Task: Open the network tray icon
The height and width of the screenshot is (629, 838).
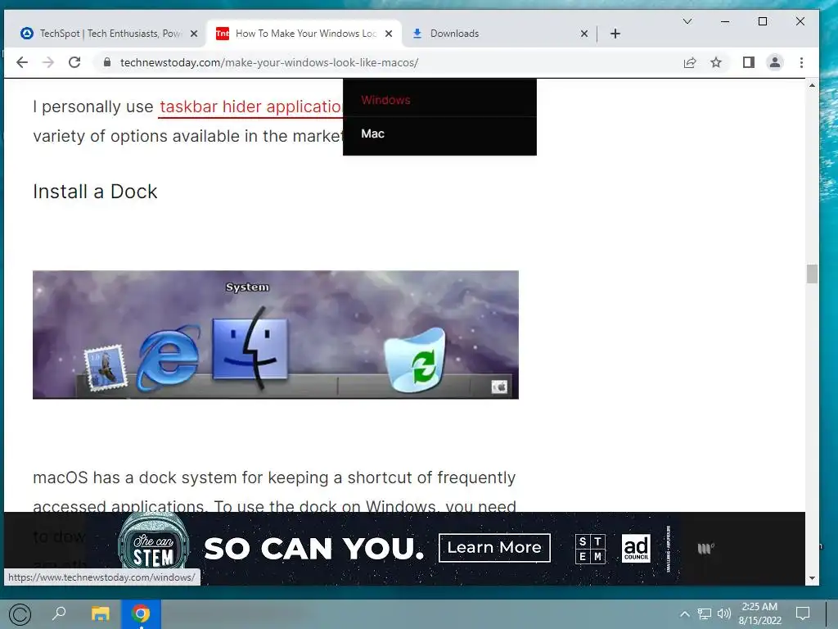Action: coord(705,613)
